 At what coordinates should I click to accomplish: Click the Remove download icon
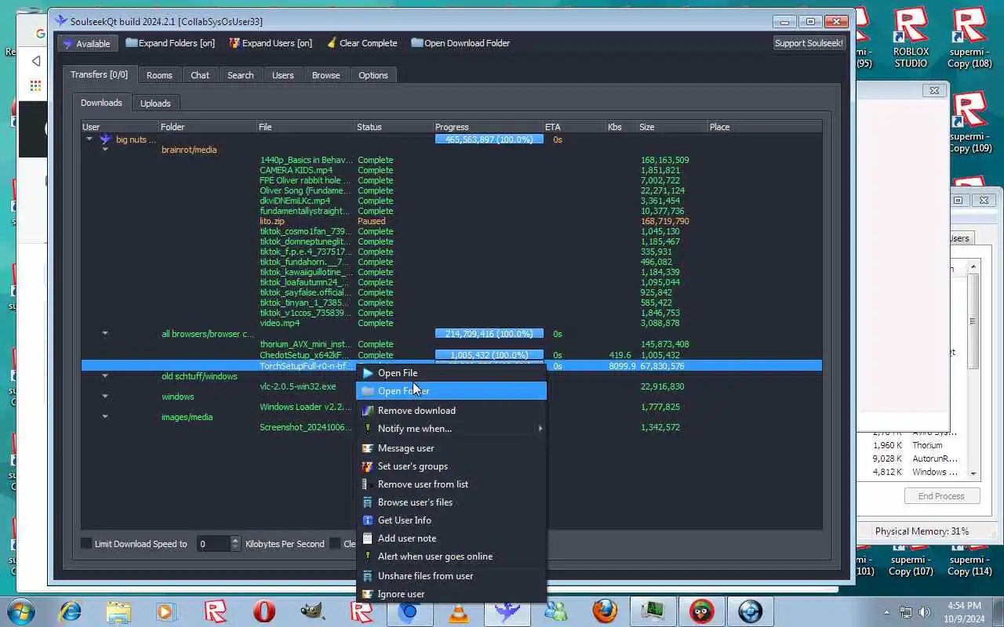(x=367, y=411)
